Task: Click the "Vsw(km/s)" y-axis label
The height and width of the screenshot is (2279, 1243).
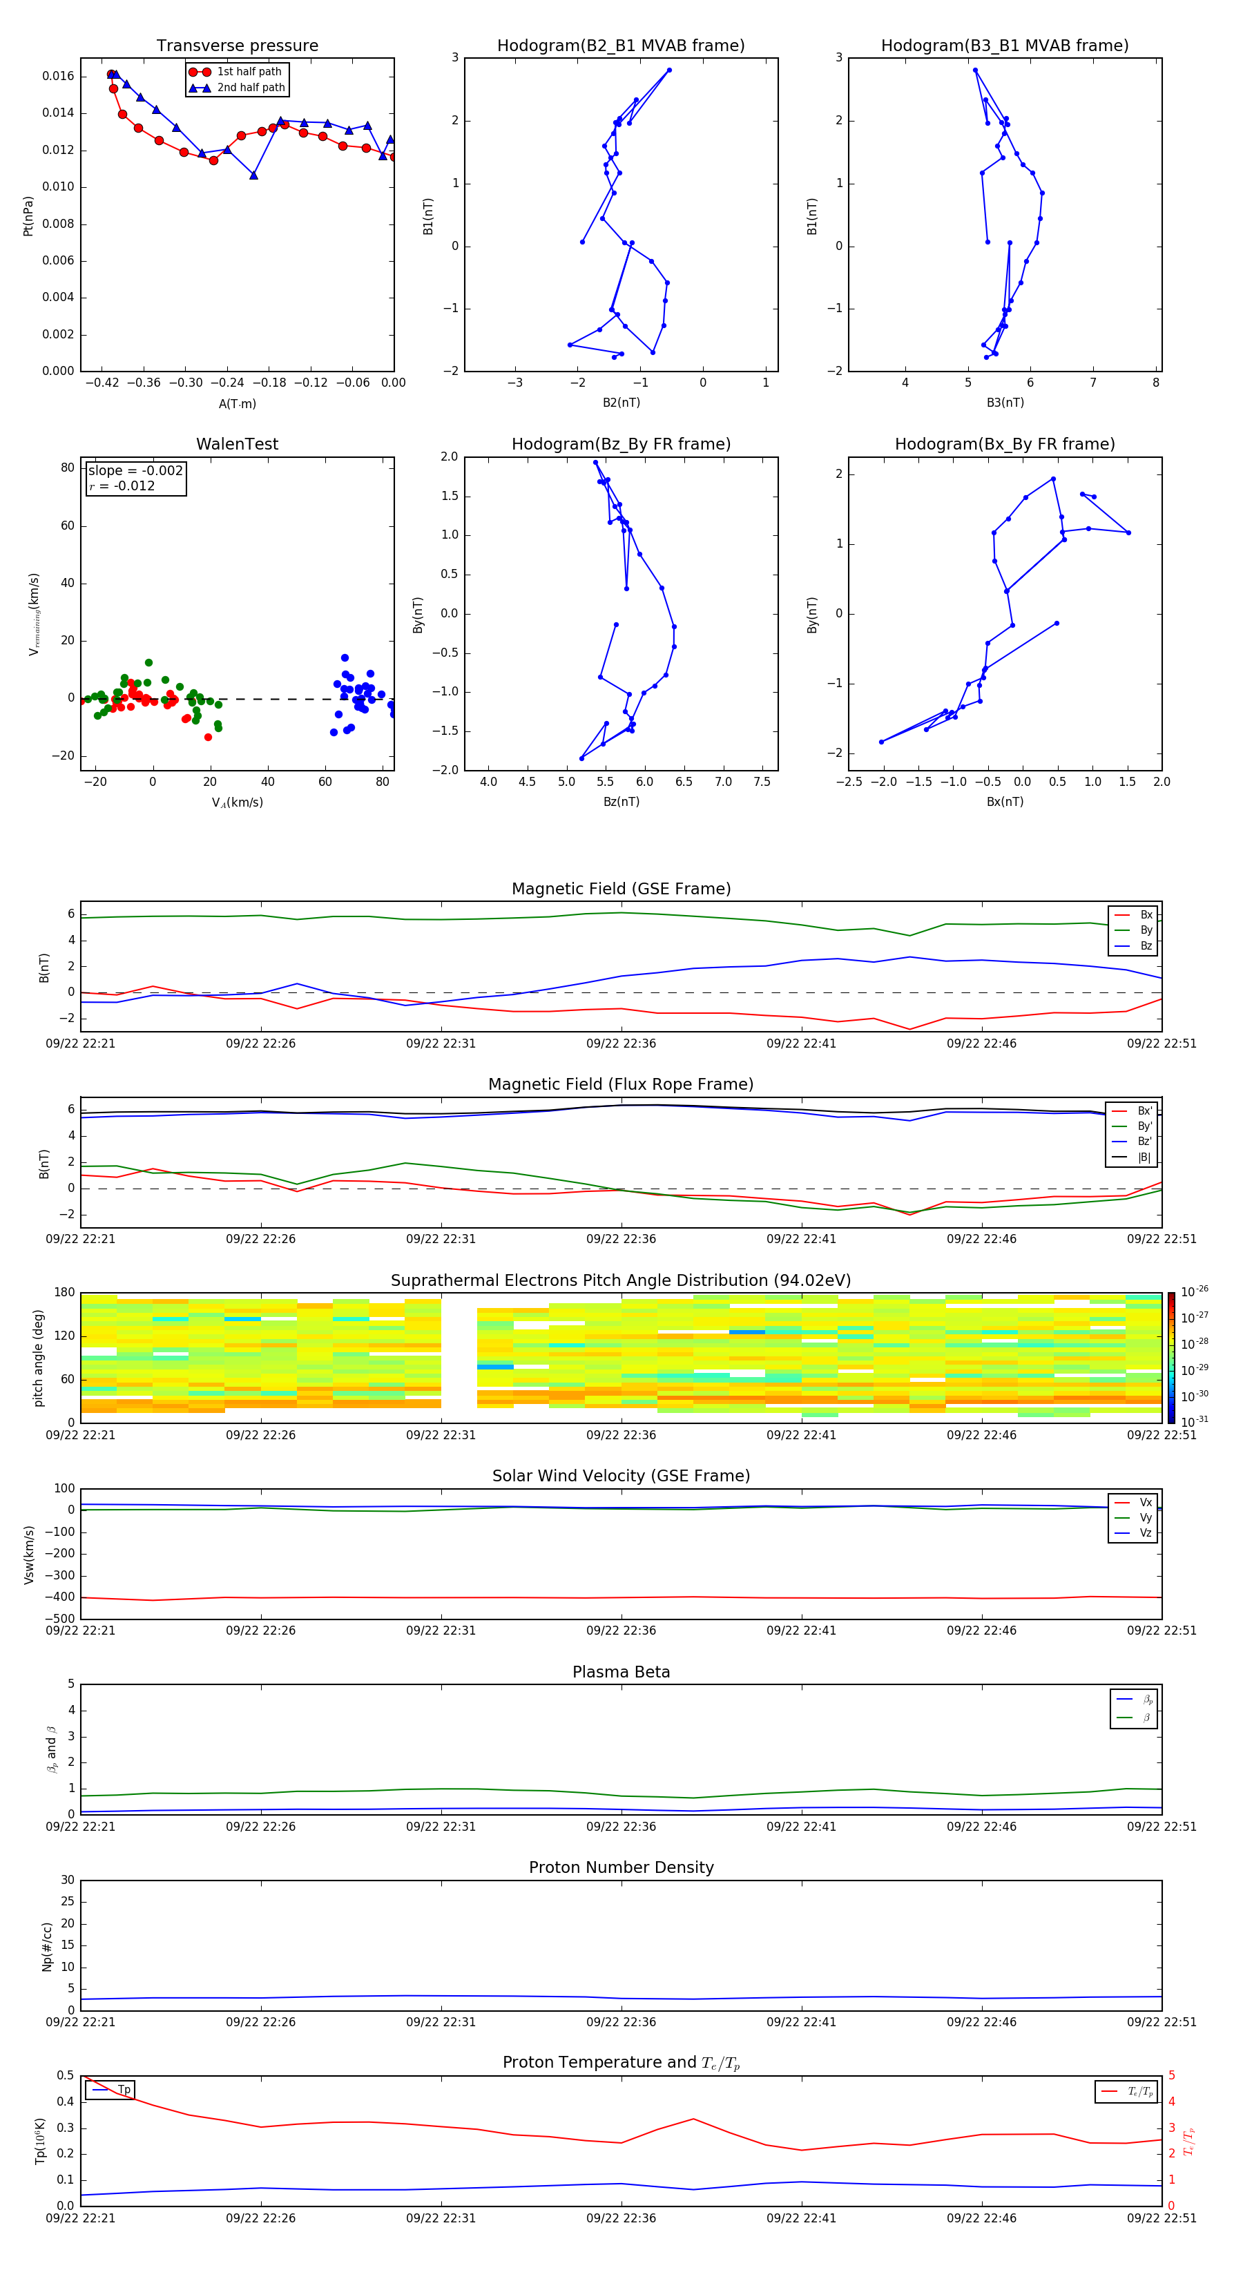Action: click(28, 1555)
